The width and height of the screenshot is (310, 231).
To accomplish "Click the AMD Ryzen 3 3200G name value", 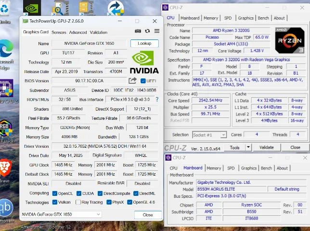I will pos(231,30).
